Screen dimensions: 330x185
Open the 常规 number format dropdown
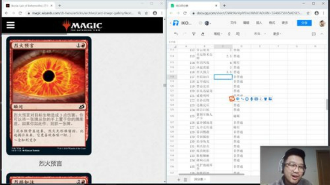[x=218, y=34]
